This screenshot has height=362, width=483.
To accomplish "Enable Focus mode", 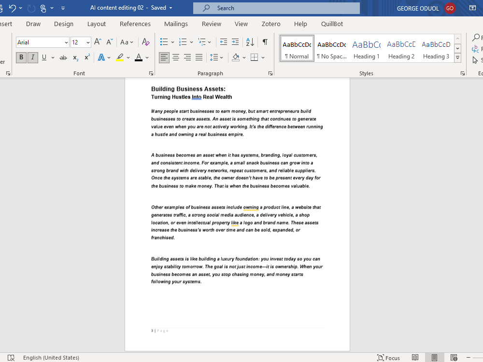I will (388, 358).
